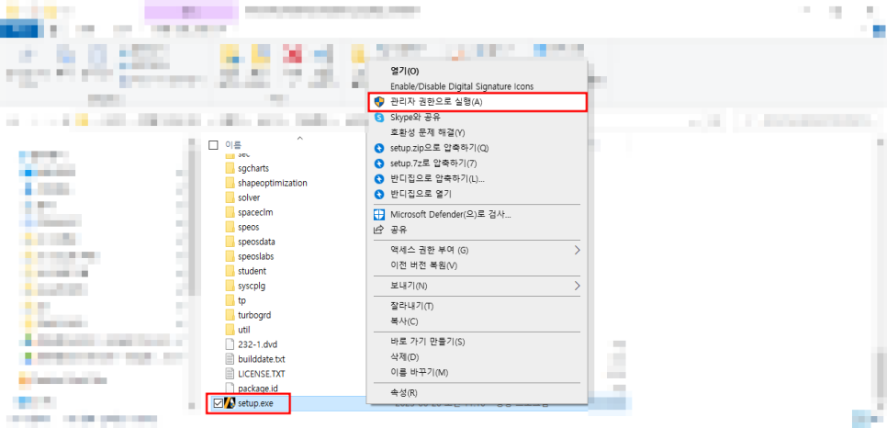Click the Bandizip icon beside setup.7z로 압축하기

(379, 163)
